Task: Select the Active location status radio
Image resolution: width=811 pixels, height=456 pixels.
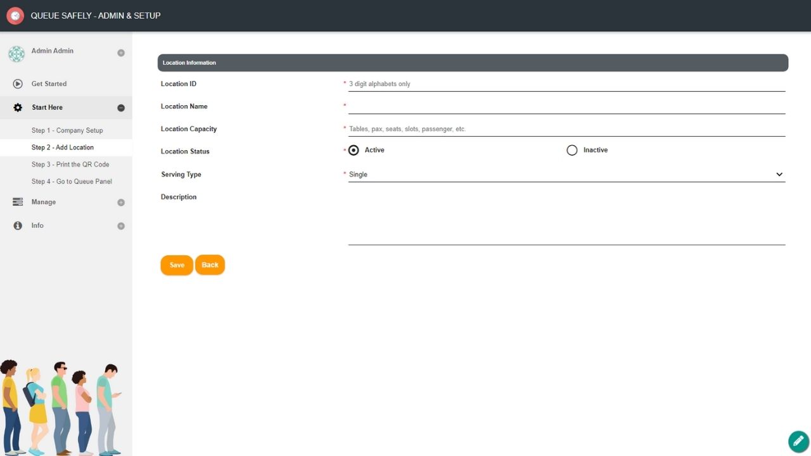Action: click(354, 150)
